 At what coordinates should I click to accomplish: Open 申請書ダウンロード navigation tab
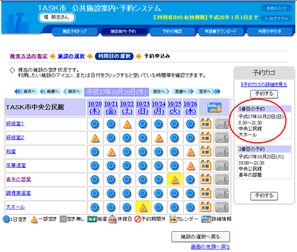click(221, 32)
